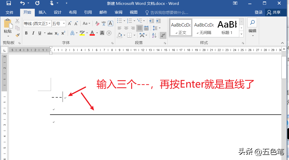Click the tab selector L icon on the ruler
Viewport: 289px width, 160px height.
(4, 50)
